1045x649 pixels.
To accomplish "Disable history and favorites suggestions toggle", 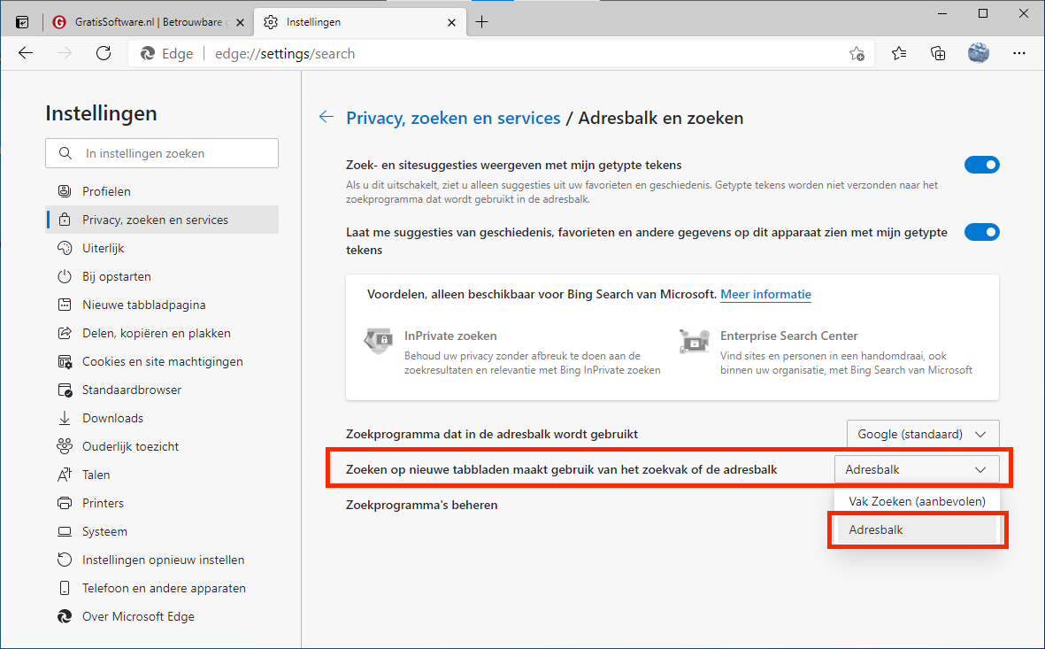I will (x=981, y=232).
